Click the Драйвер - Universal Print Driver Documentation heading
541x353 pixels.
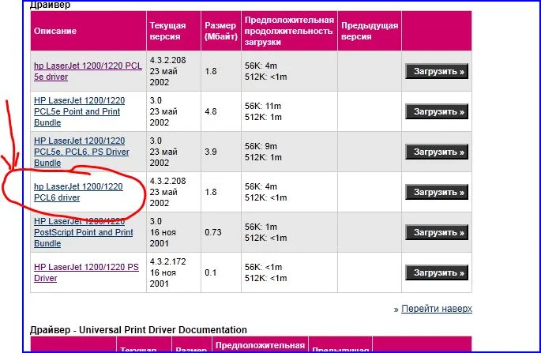tap(138, 330)
